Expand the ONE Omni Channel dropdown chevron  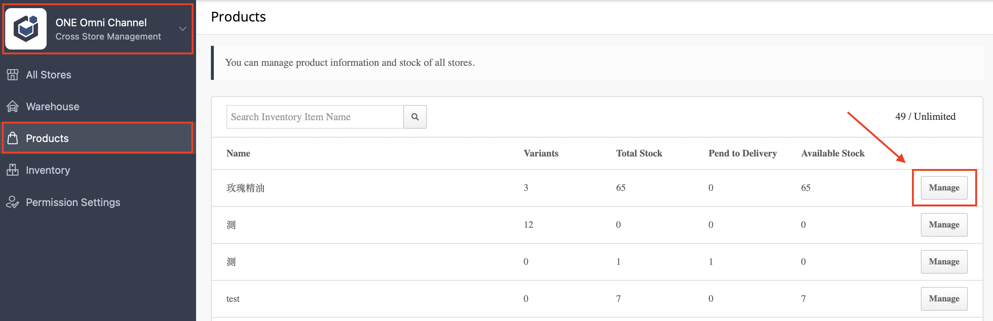183,29
